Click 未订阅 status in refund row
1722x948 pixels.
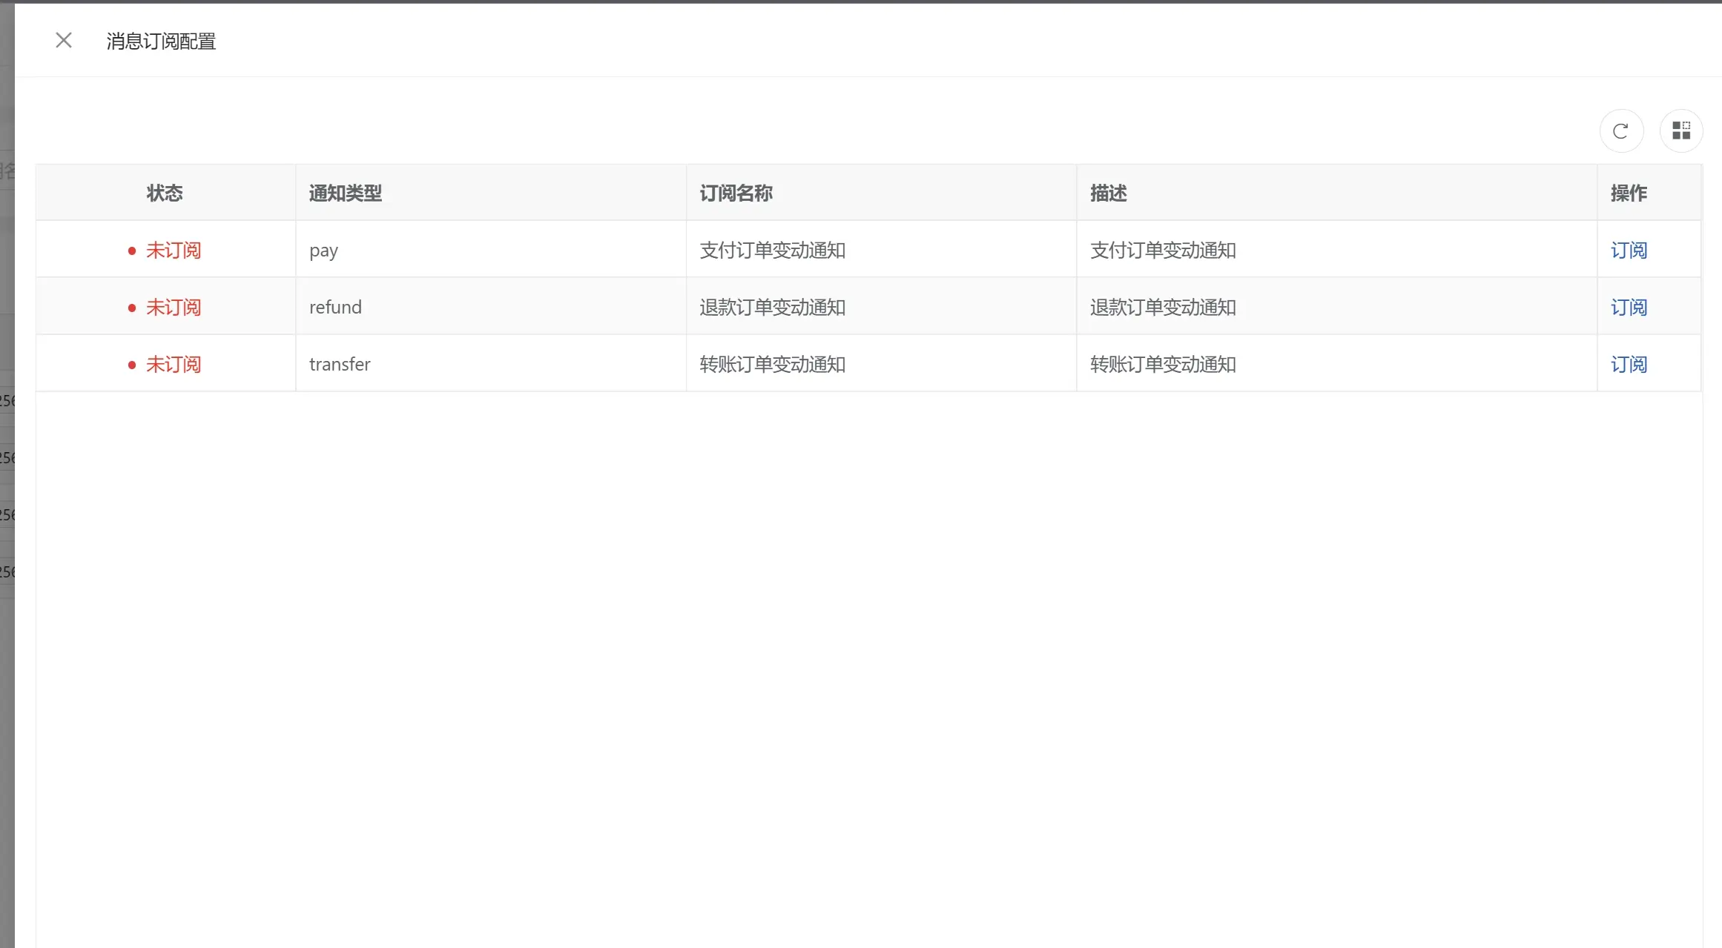coord(173,308)
